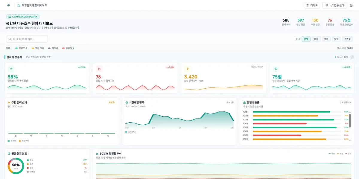Click the alarm icon on the 76 card
The image size is (359, 179).
point(99,69)
